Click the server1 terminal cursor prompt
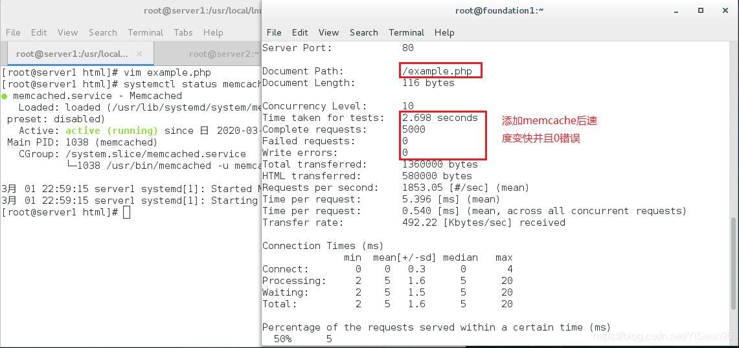Viewport: 739px width, 348px height. tap(126, 212)
